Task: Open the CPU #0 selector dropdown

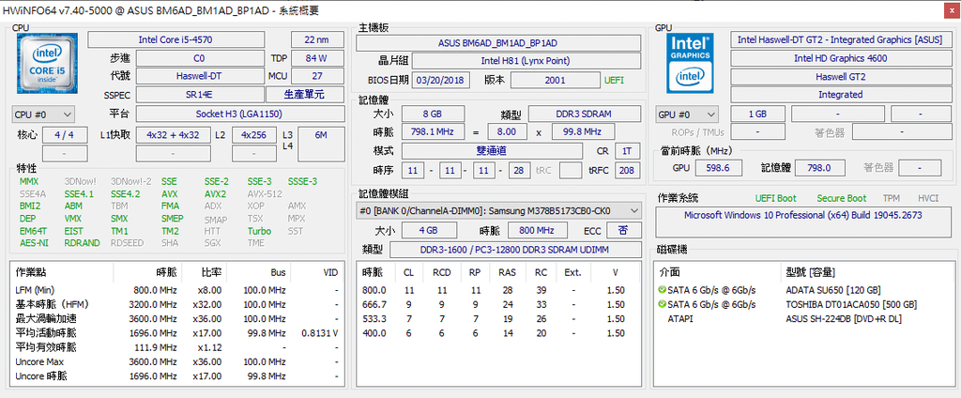Action: pyautogui.click(x=43, y=115)
